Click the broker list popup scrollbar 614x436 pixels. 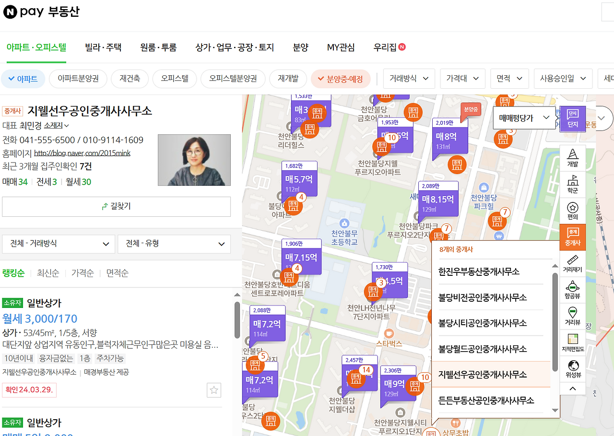555,321
